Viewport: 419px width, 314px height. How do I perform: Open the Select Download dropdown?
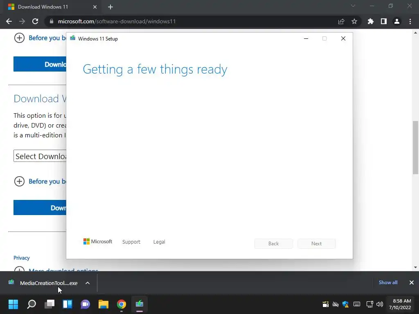40,156
